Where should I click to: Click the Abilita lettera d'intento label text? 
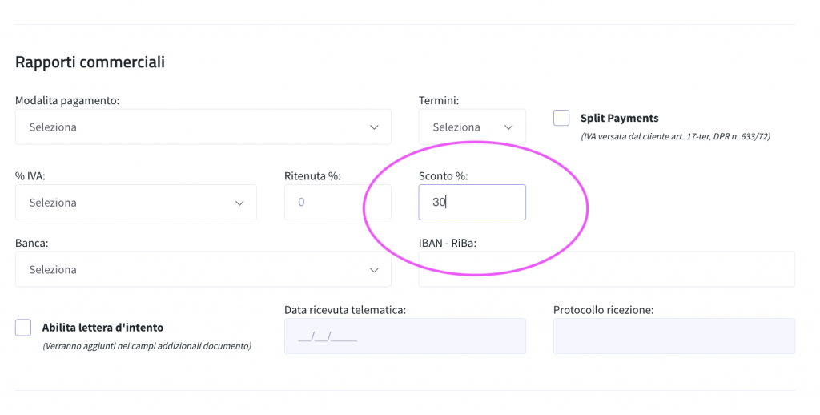tap(102, 328)
